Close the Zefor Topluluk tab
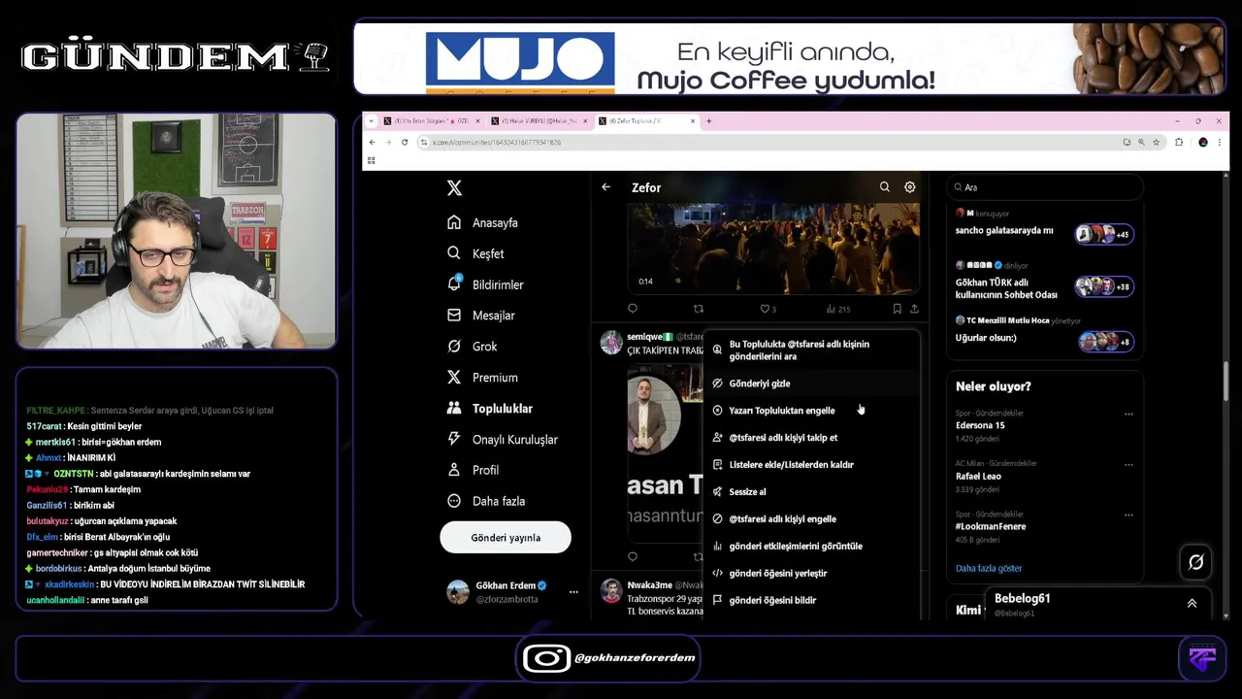Image resolution: width=1242 pixels, height=699 pixels. click(693, 121)
